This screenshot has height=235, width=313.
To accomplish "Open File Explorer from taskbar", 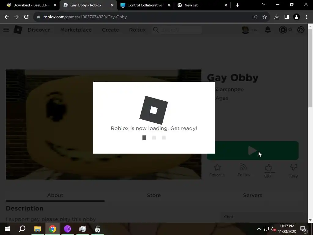I will click(37, 229).
